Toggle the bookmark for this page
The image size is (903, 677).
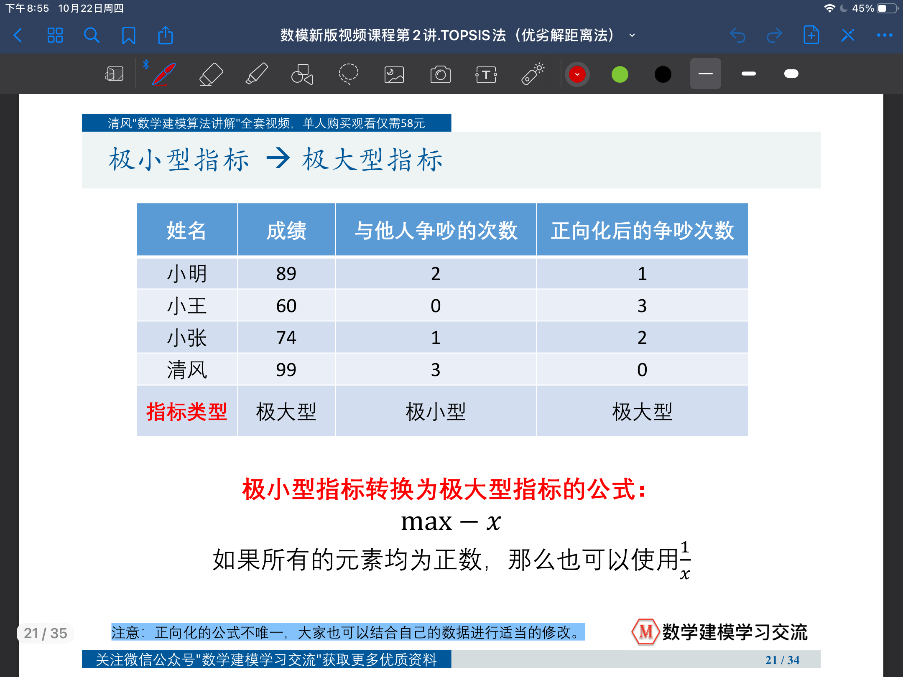(x=129, y=36)
